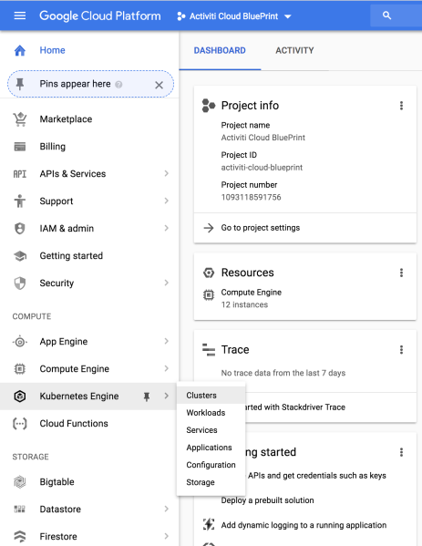Expand the Datastore submenu

pos(167,509)
